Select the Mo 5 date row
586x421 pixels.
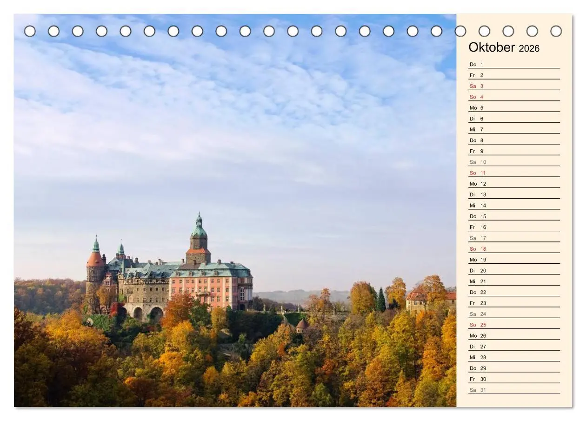514,107
